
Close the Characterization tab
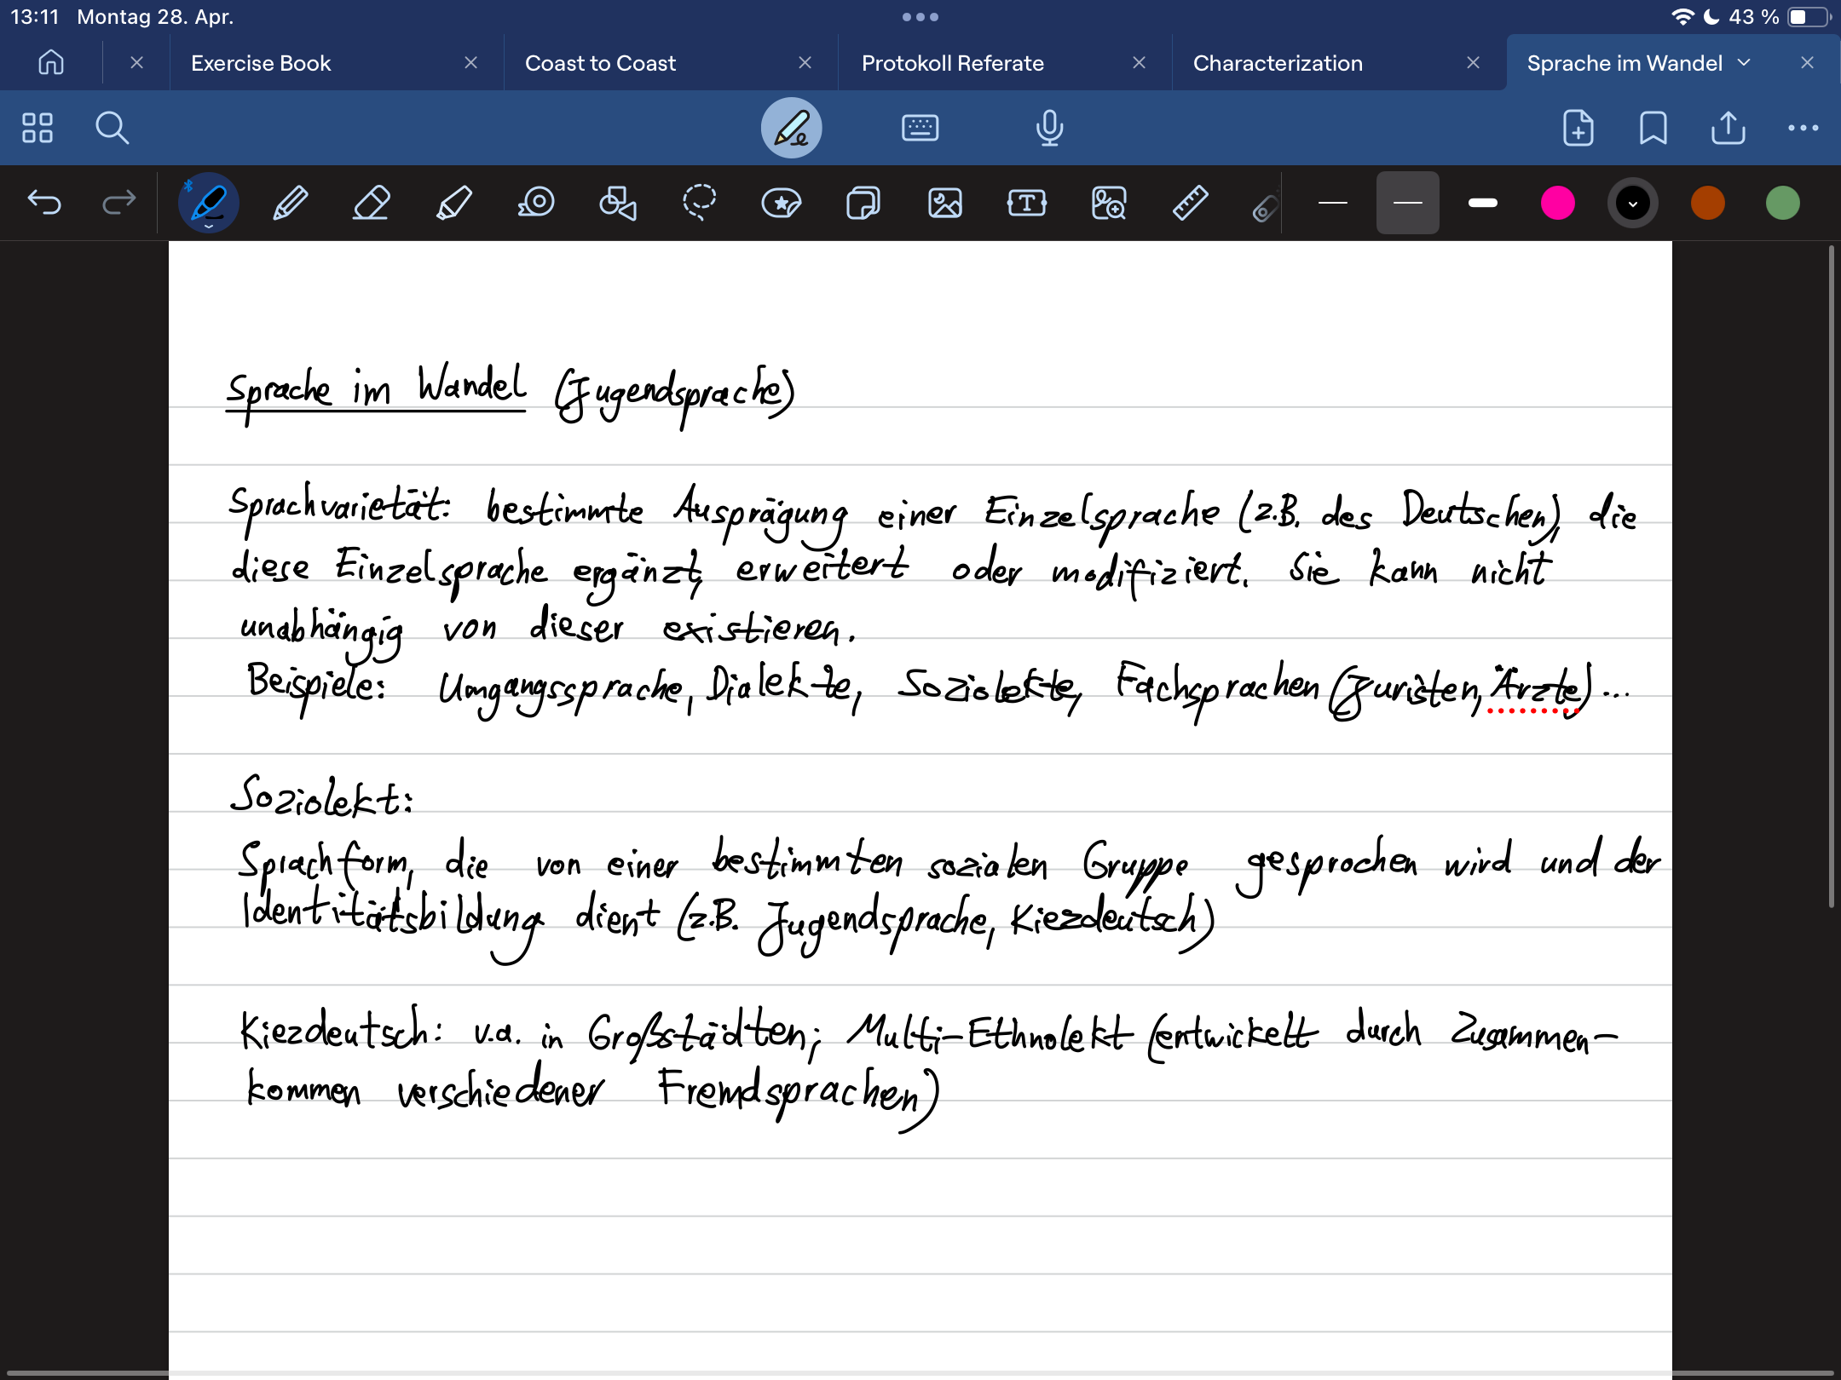pos(1474,63)
